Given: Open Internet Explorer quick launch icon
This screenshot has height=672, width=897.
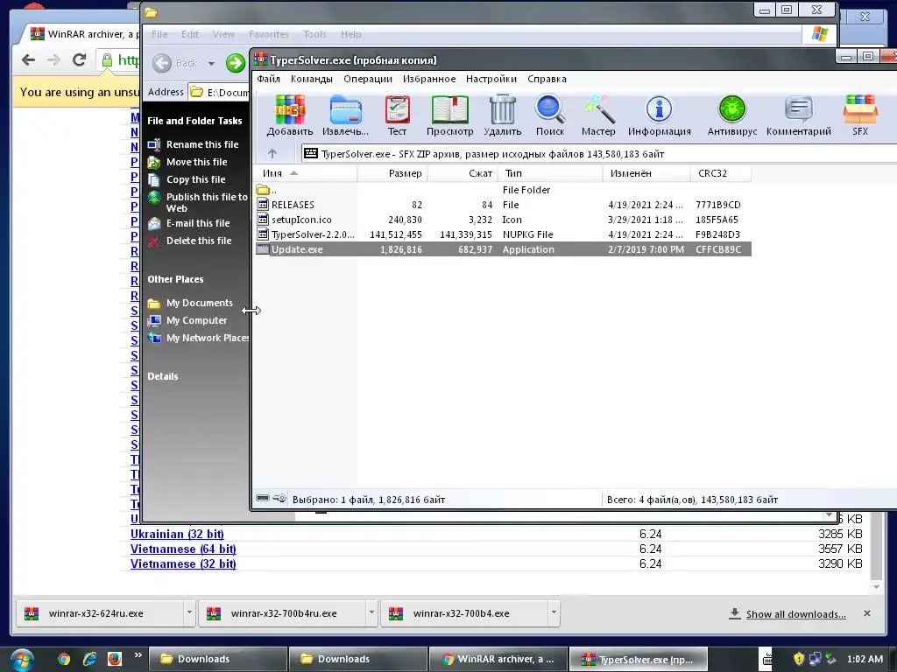Looking at the screenshot, I should [x=89, y=659].
